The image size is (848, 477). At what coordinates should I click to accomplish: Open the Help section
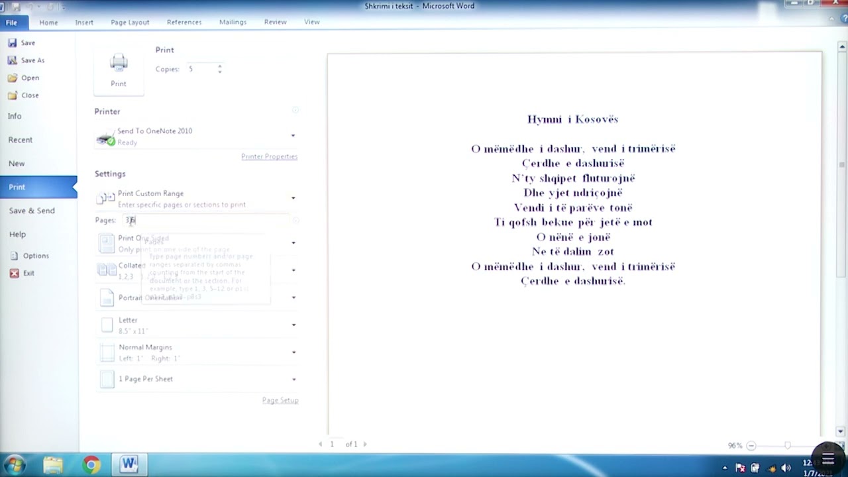tap(17, 235)
